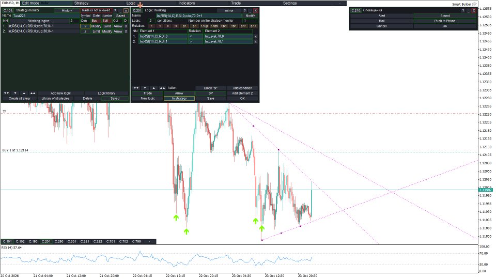496x279 pixels.
Task: Select the equals relation button
Action: pyautogui.click(x=168, y=26)
